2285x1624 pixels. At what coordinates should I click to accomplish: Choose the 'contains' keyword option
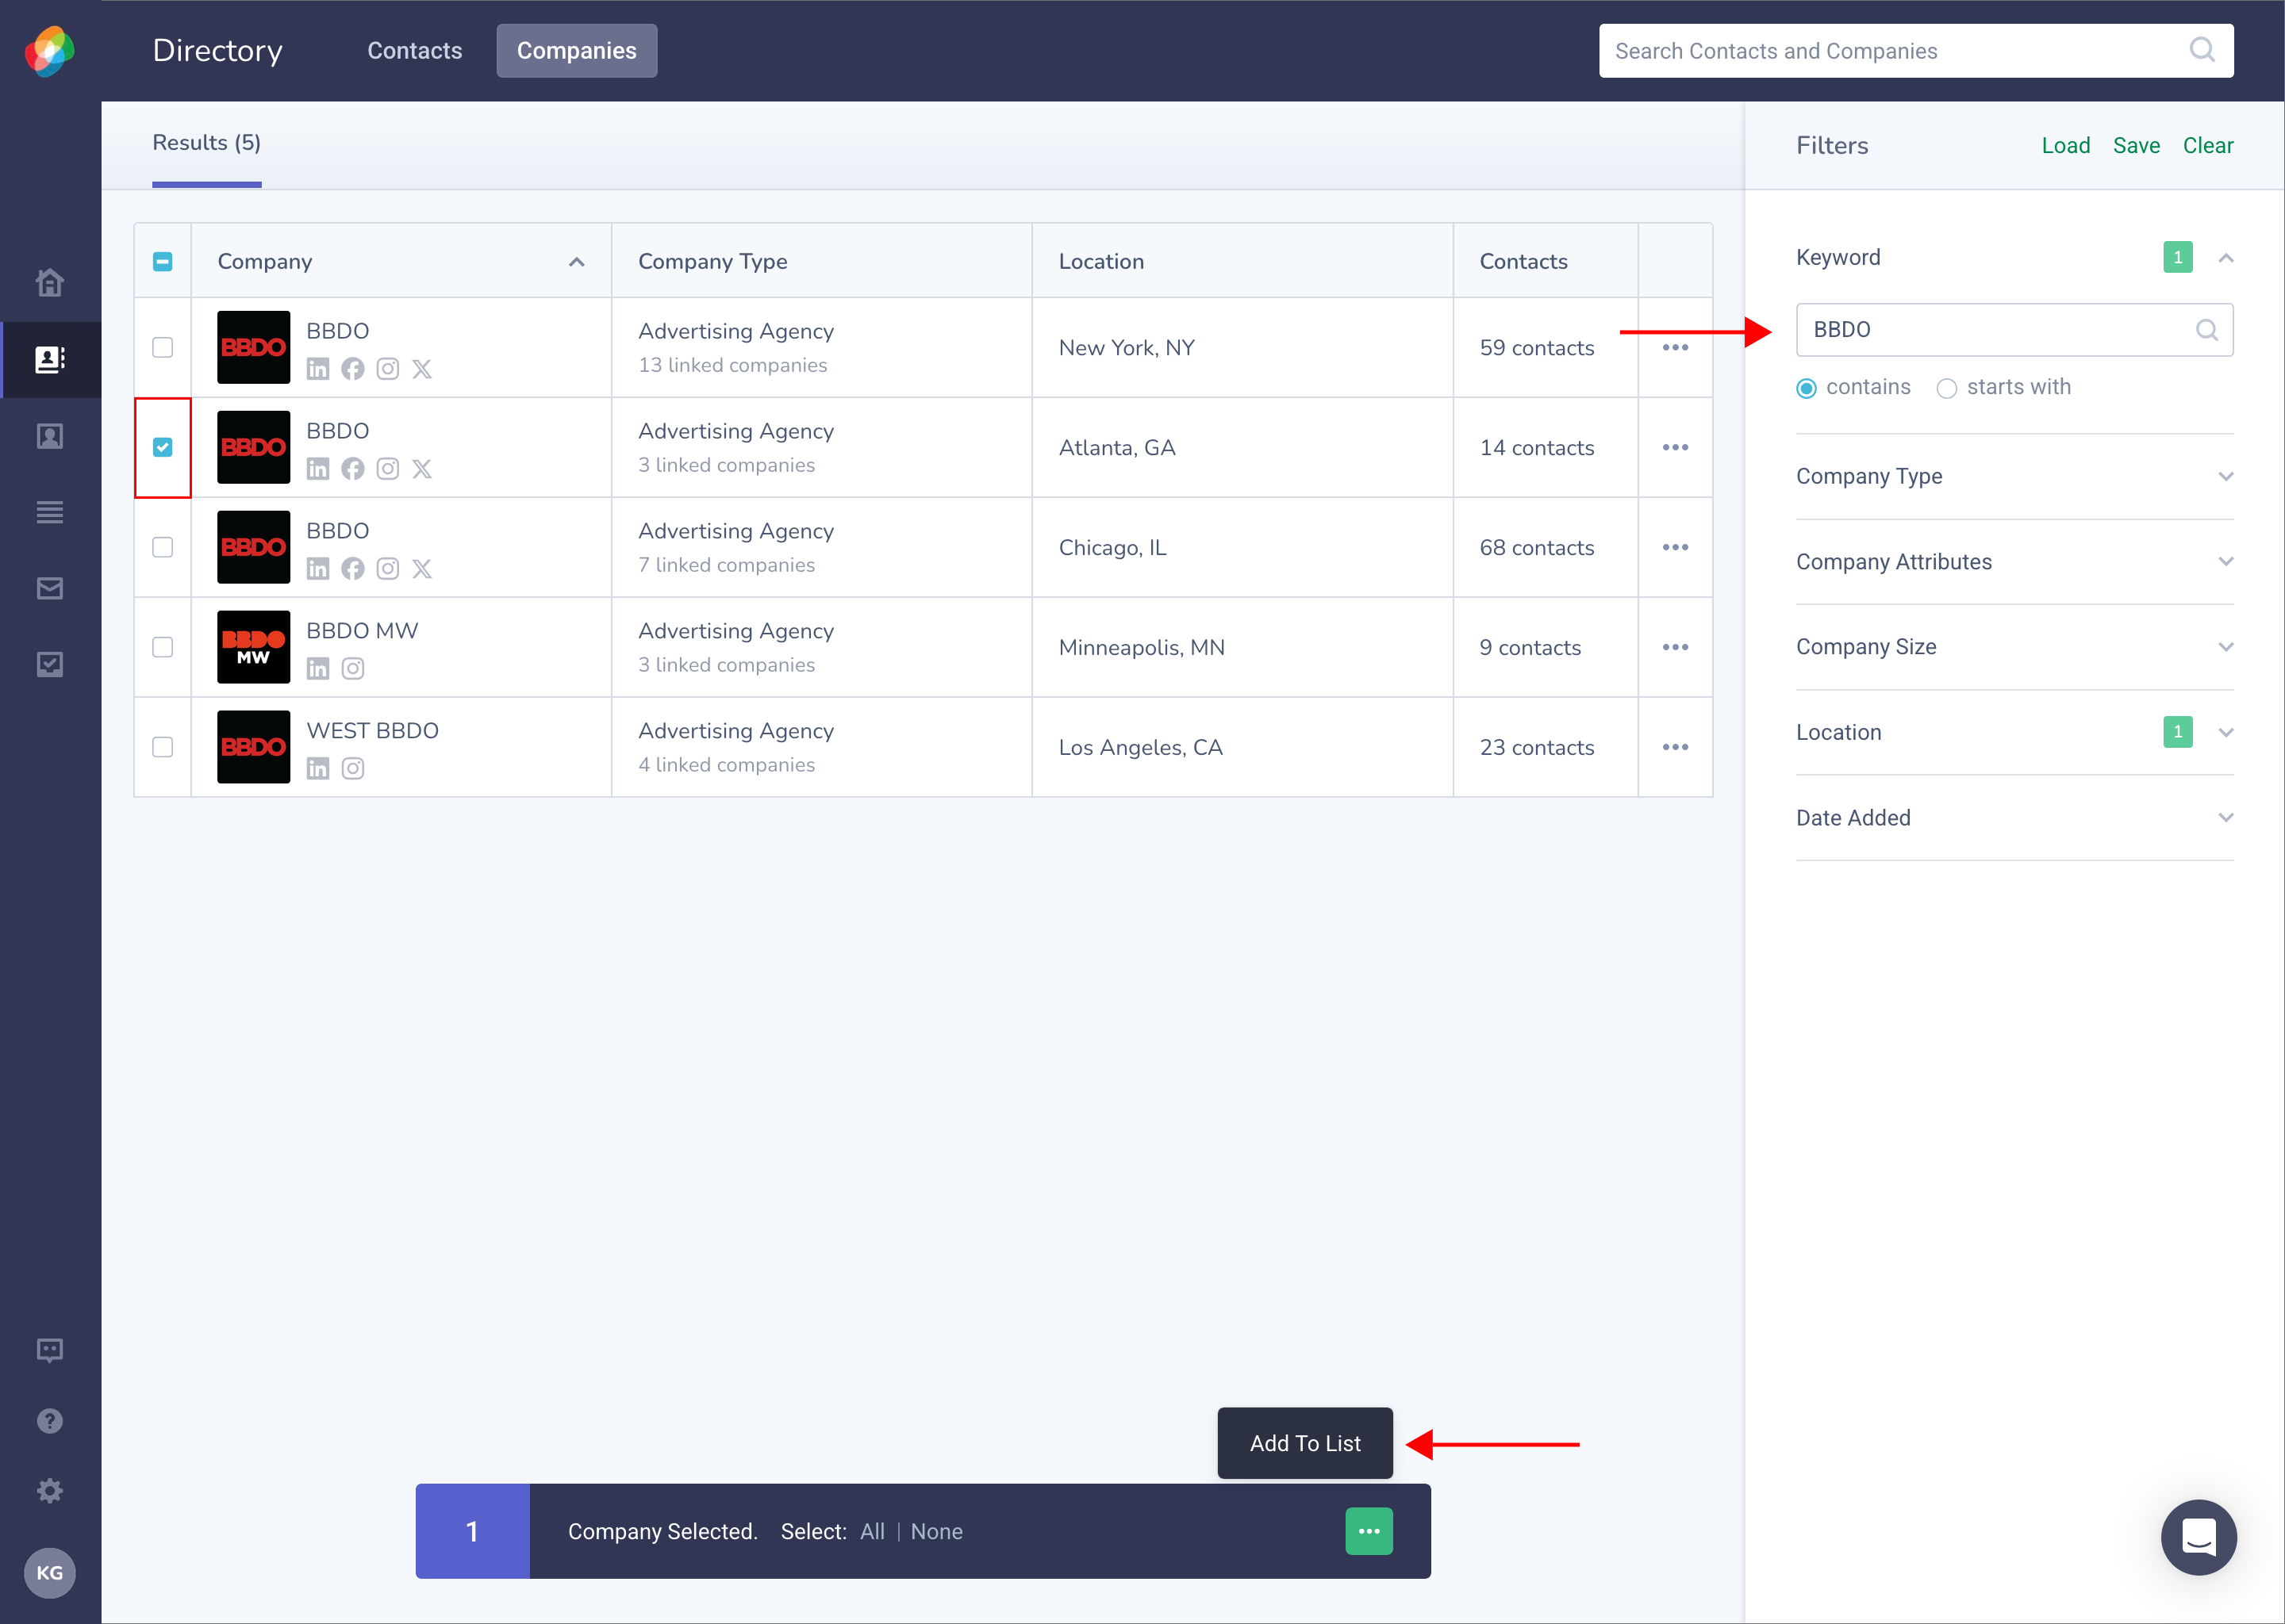1806,388
